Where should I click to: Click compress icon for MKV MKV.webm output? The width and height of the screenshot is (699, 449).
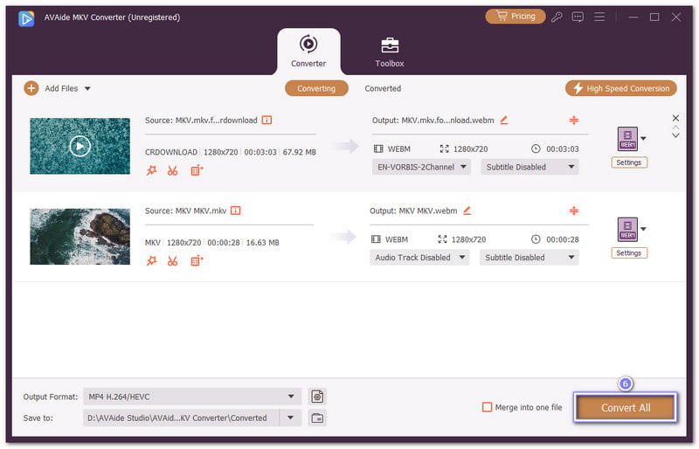pyautogui.click(x=574, y=211)
